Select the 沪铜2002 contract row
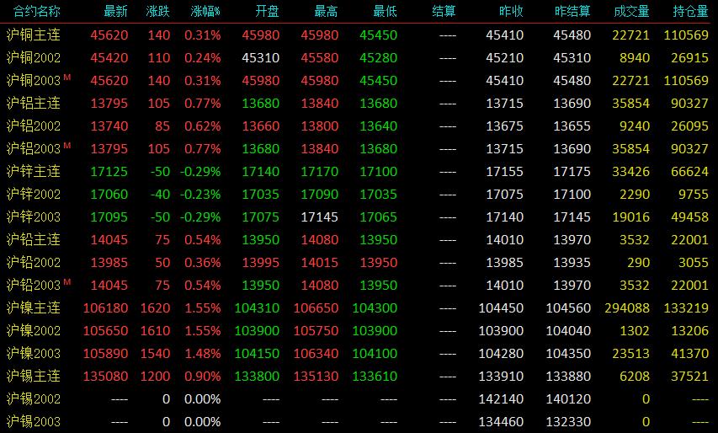This screenshot has width=718, height=433. [x=359, y=58]
